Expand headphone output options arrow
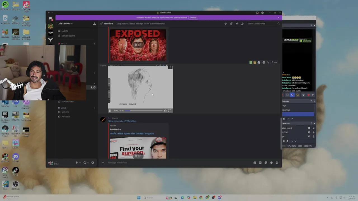 pos(88,163)
